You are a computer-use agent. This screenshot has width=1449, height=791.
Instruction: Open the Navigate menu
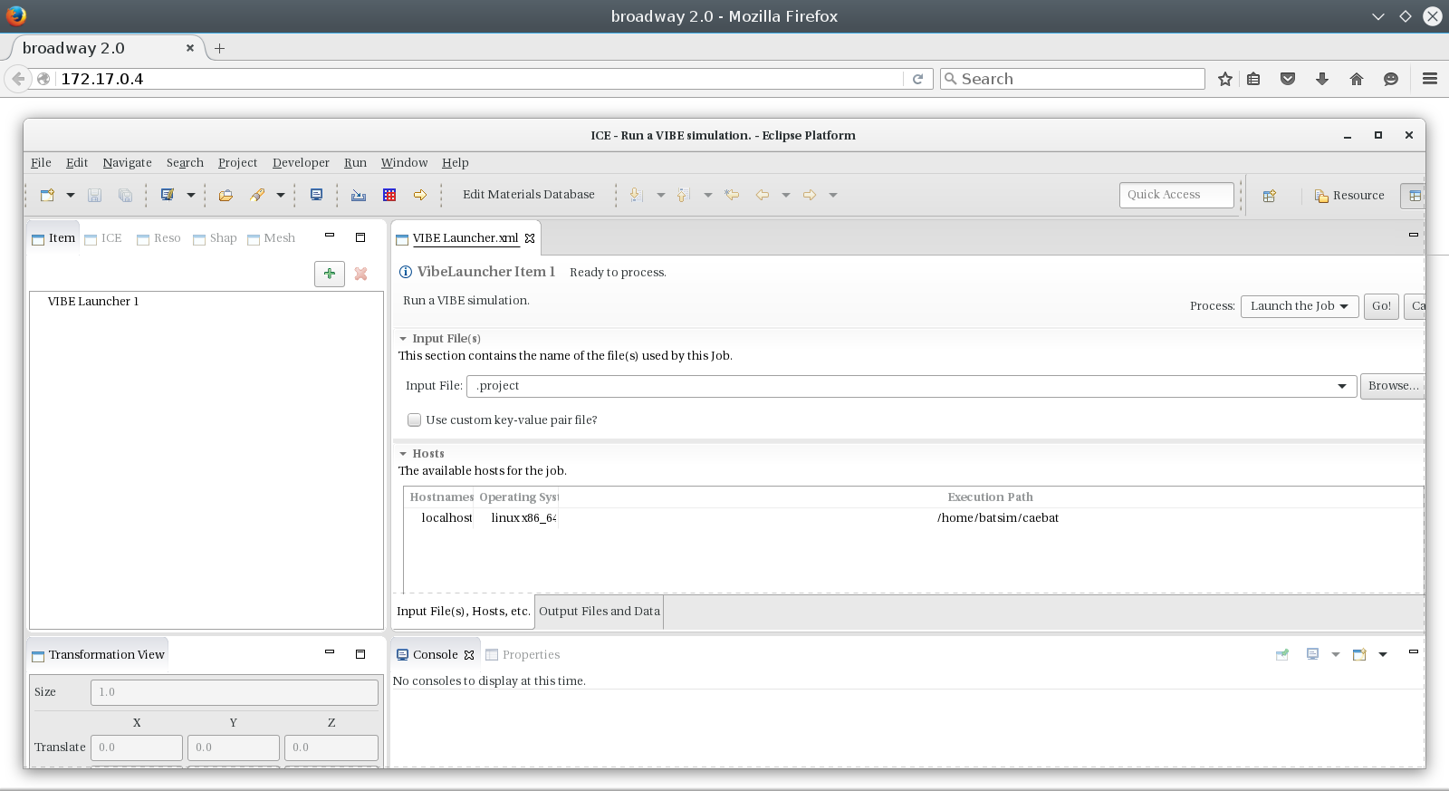tap(127, 163)
